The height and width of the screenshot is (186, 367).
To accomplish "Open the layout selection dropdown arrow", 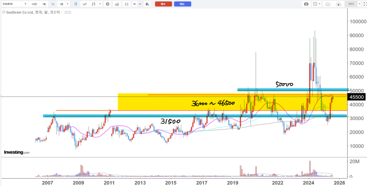I will [320, 4].
